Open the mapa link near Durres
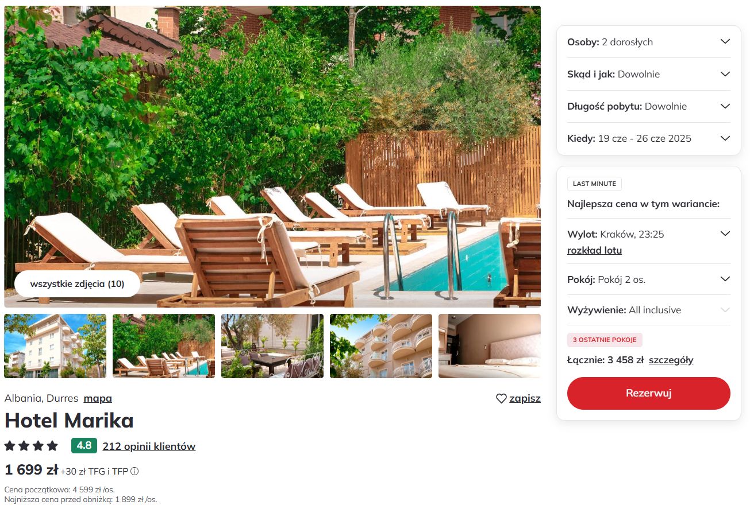 [98, 398]
